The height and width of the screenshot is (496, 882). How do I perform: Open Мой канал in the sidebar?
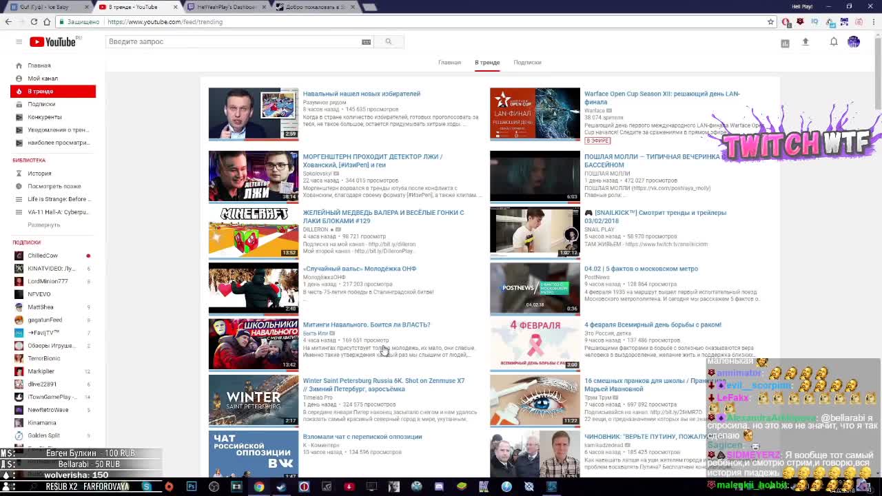(43, 79)
